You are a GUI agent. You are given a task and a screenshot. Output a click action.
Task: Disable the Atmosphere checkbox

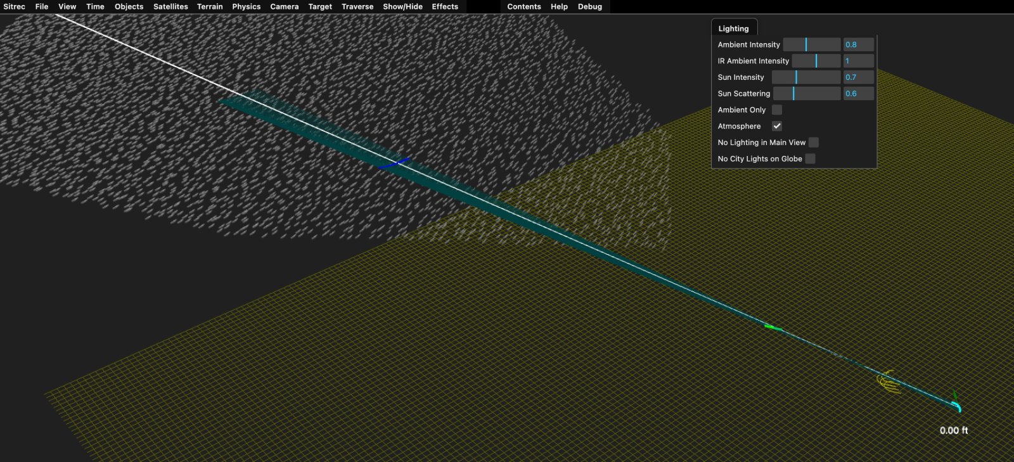pyautogui.click(x=776, y=126)
